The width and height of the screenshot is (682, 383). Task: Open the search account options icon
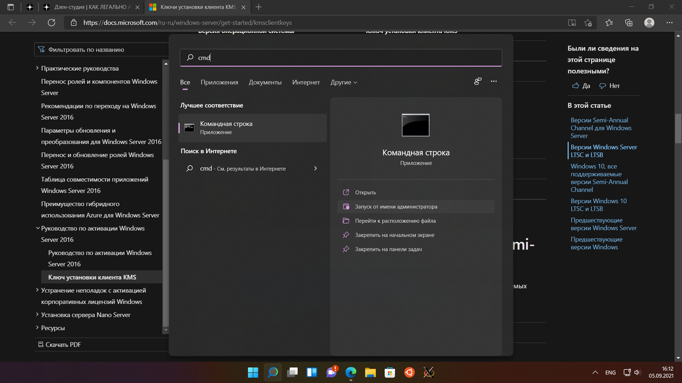click(x=478, y=82)
